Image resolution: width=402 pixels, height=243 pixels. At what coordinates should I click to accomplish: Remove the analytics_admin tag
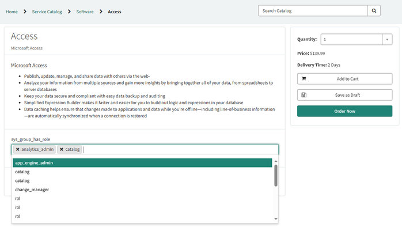coord(18,149)
